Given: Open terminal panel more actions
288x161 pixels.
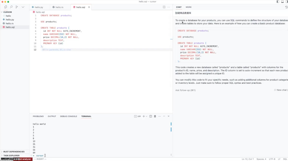Looking at the screenshot, I should coord(159,116).
